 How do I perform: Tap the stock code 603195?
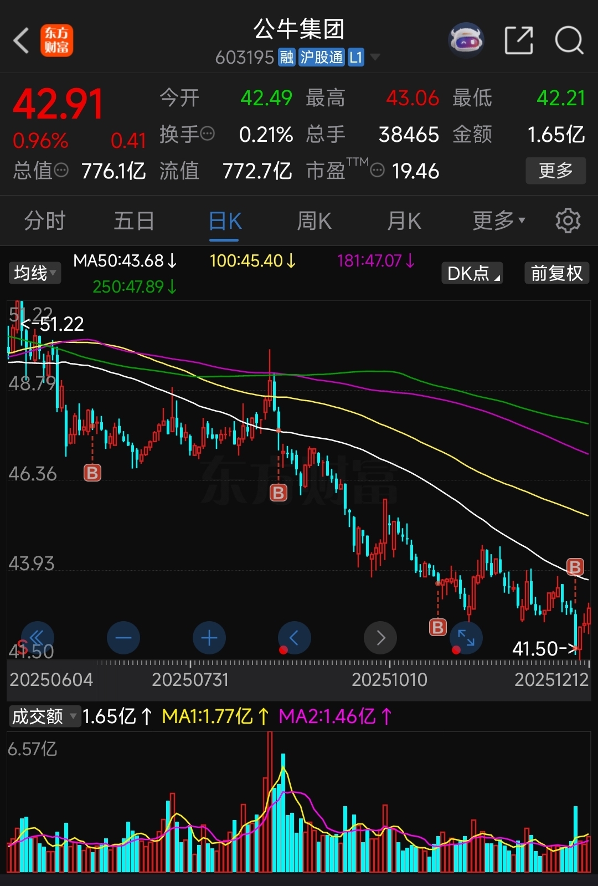tap(245, 57)
